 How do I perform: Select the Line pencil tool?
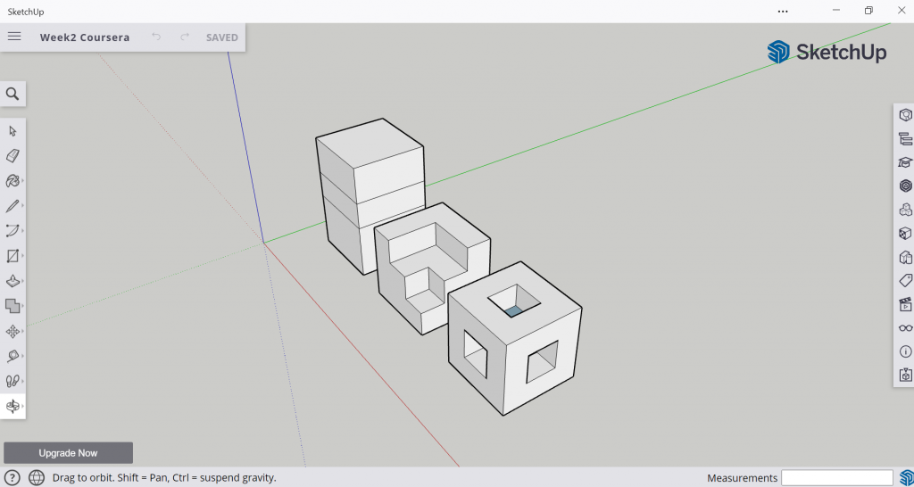[x=12, y=206]
